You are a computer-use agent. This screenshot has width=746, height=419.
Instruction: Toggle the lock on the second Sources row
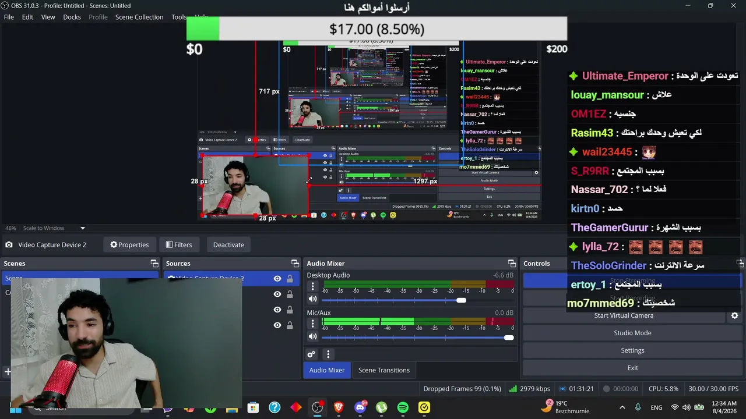[x=290, y=294]
